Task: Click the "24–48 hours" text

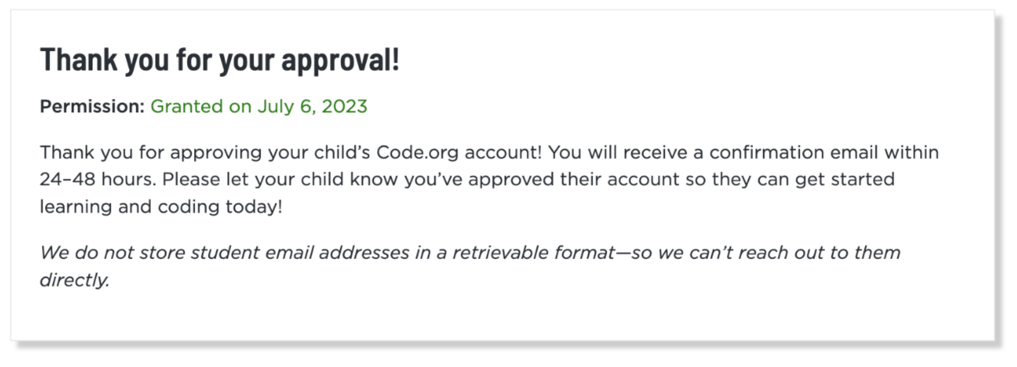Action: [x=97, y=180]
